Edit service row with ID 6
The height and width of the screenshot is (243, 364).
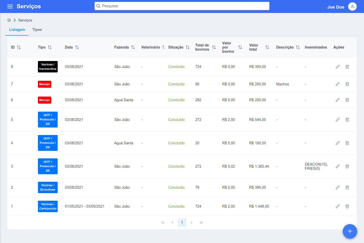(x=337, y=100)
